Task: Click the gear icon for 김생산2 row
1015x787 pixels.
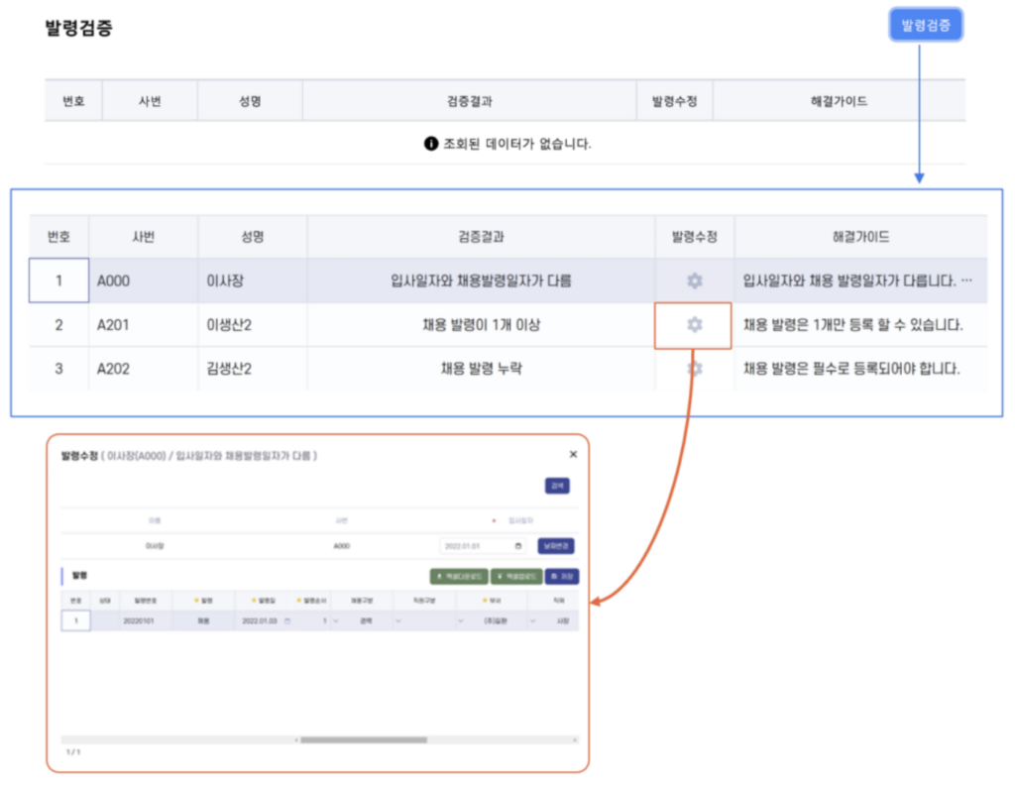Action: click(694, 369)
